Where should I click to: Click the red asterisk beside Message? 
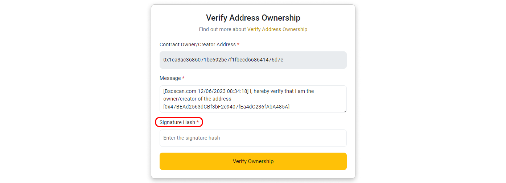183,78
